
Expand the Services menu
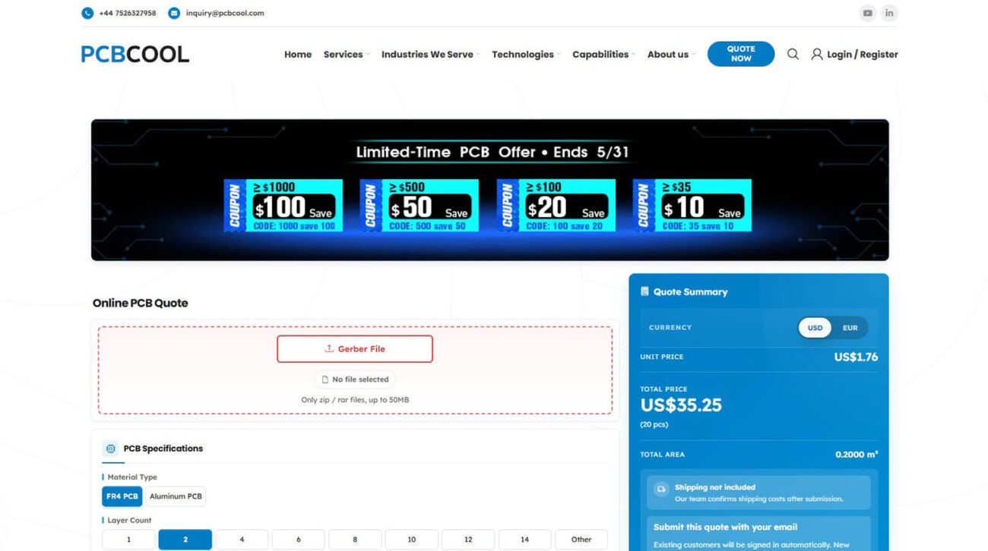pyautogui.click(x=346, y=55)
